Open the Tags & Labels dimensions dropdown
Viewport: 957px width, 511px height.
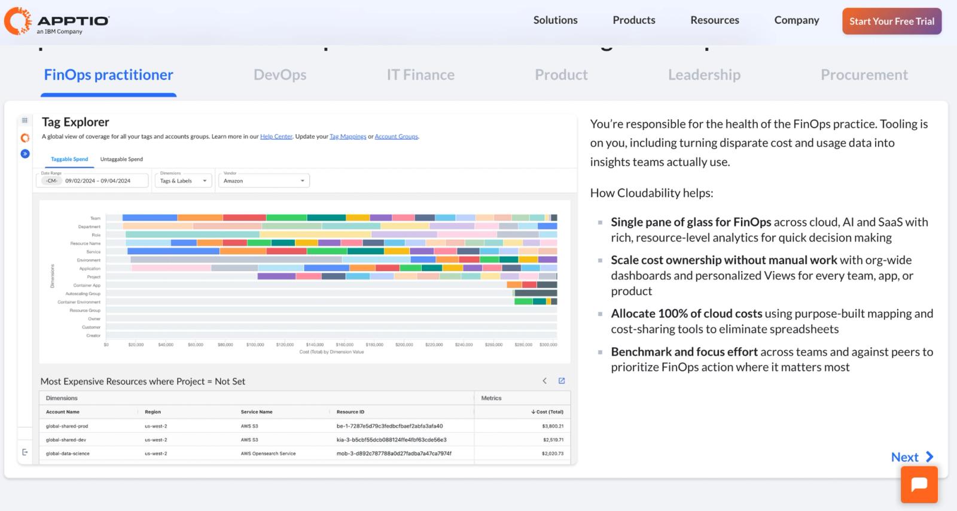184,180
